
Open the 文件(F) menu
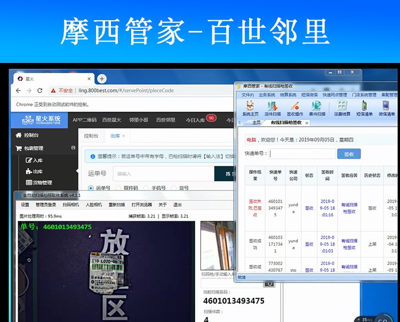click(247, 95)
